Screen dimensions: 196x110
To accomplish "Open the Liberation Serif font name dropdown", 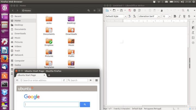I will click(x=159, y=16).
